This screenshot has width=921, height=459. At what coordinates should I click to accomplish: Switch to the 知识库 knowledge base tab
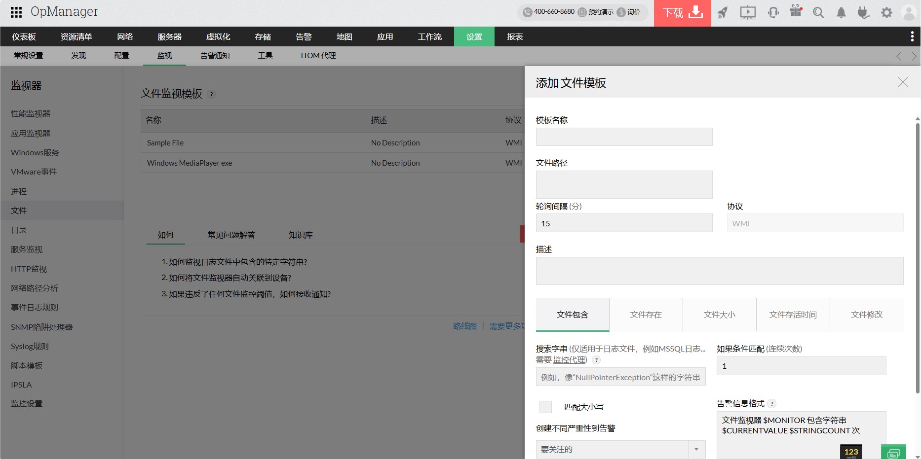[x=301, y=235]
